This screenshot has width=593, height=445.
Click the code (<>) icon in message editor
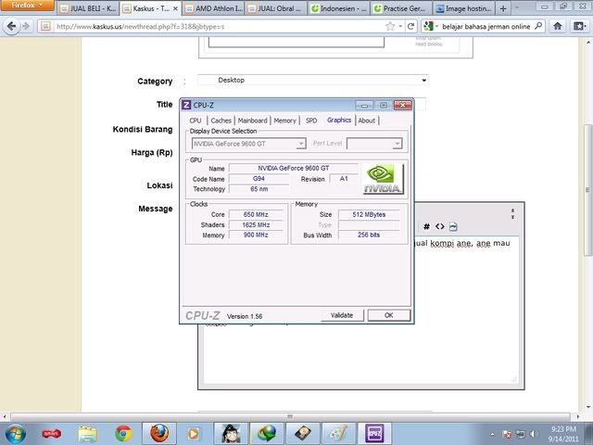[x=439, y=226]
